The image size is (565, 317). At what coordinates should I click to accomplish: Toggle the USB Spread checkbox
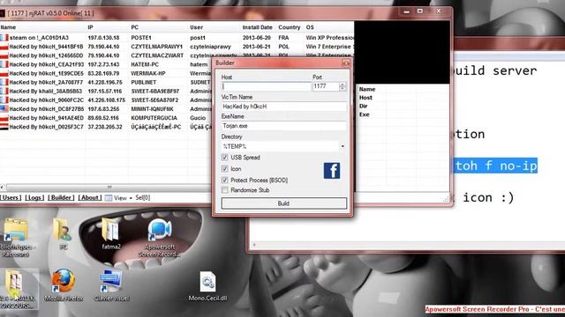[x=225, y=158]
